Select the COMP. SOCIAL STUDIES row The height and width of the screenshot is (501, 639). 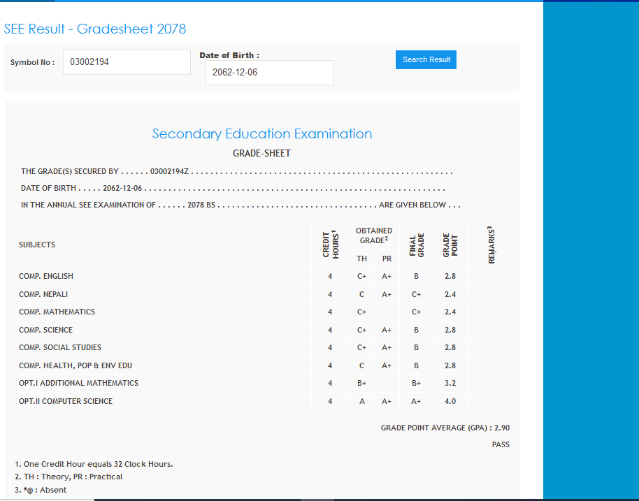(60, 347)
